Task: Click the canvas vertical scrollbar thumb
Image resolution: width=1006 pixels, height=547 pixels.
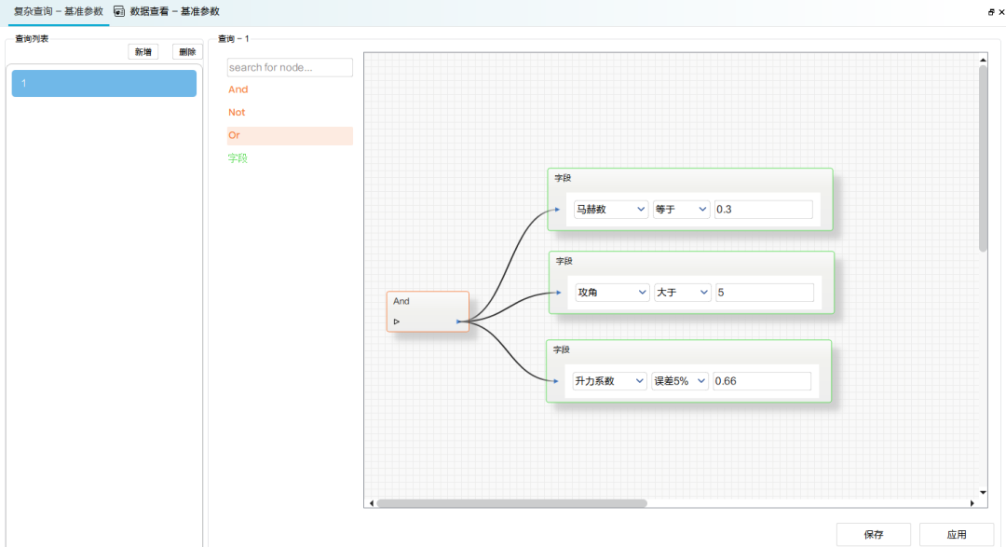Action: coord(983,158)
